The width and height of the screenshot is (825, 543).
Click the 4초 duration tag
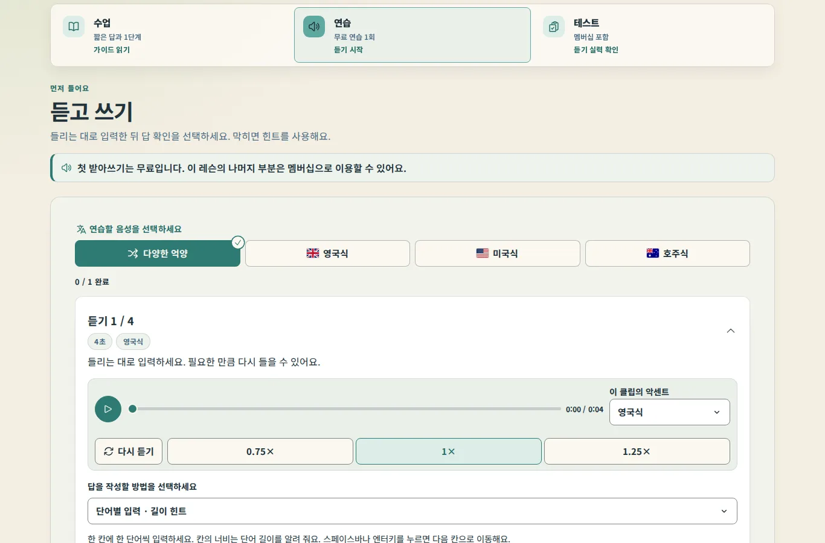pyautogui.click(x=100, y=341)
